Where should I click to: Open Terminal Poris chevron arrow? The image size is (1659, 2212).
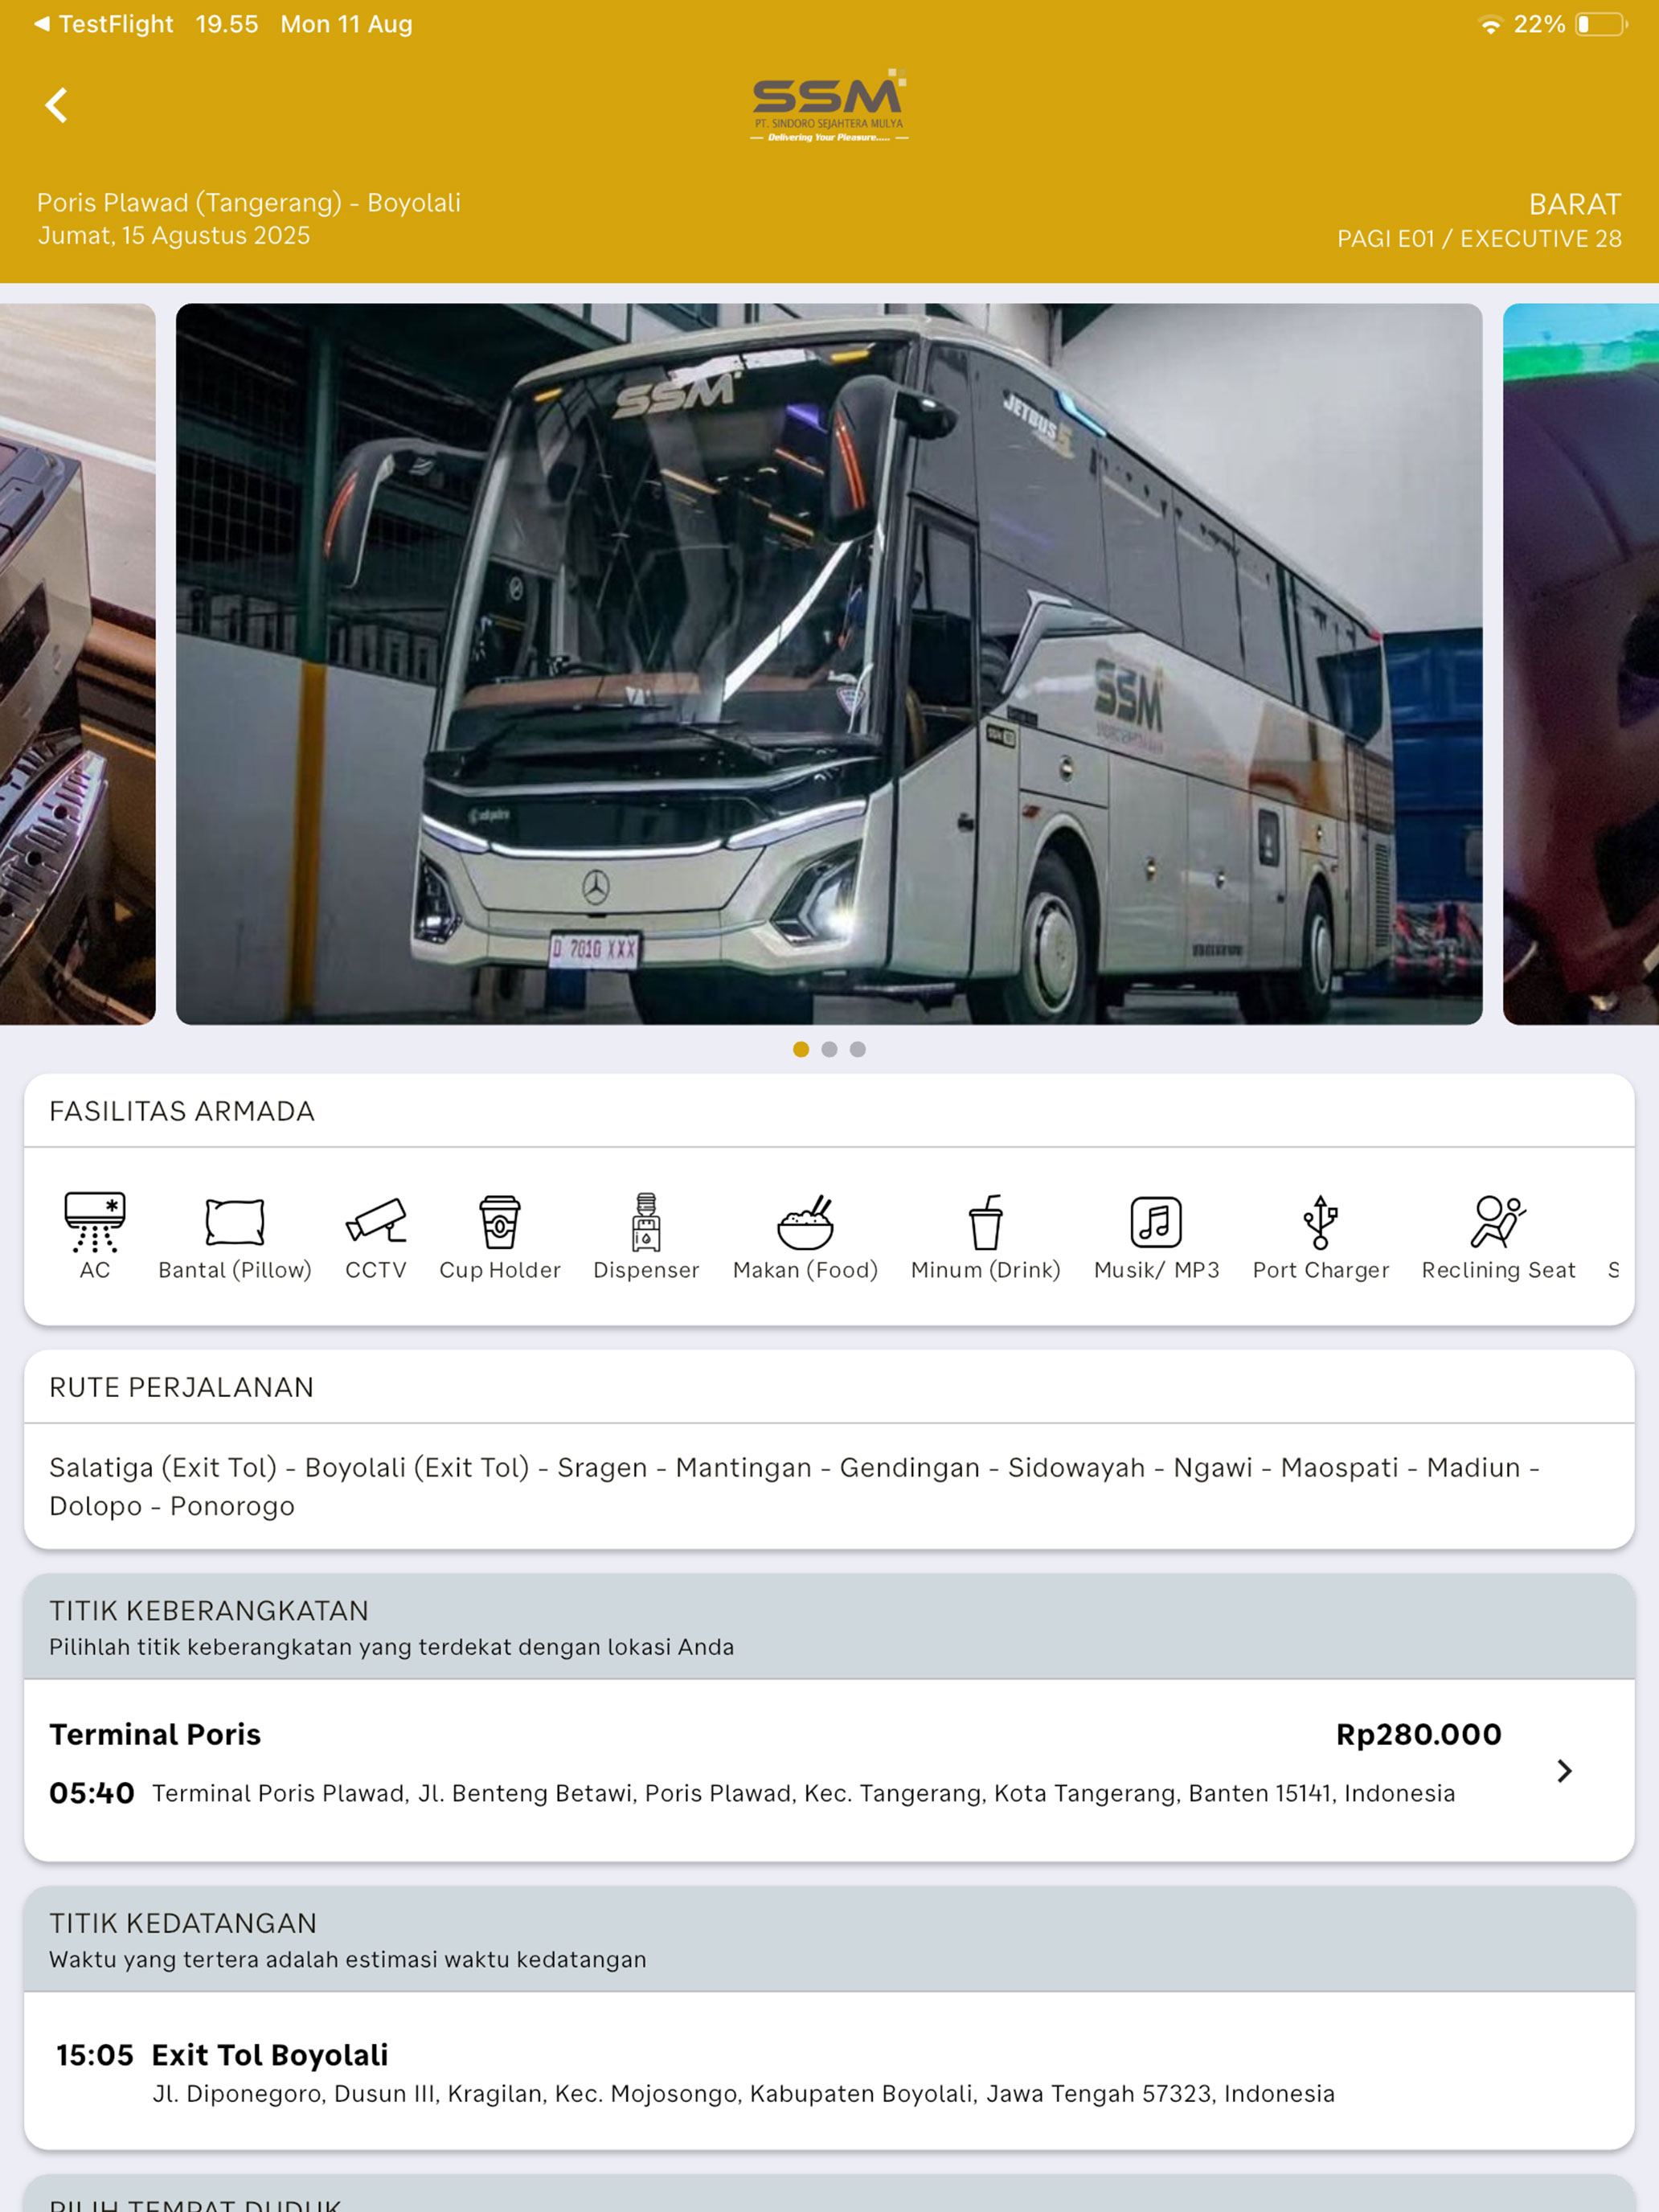1565,1771
